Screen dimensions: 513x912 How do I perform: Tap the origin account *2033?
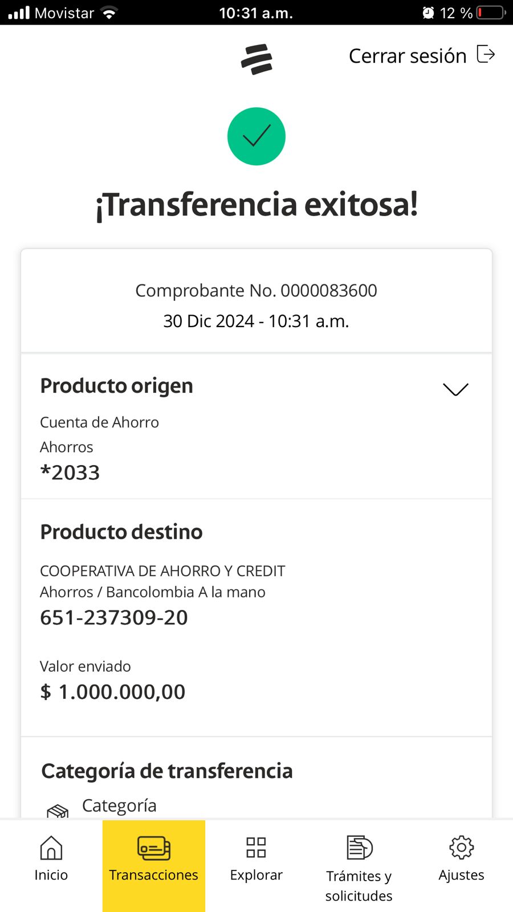click(70, 473)
